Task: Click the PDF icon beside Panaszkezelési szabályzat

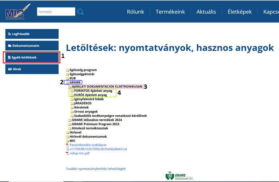Action: tap(67, 145)
